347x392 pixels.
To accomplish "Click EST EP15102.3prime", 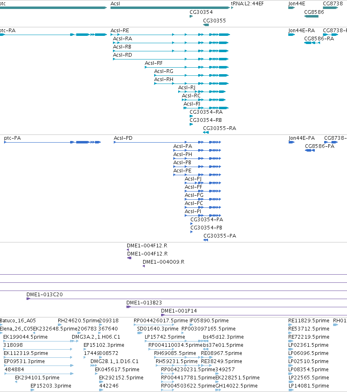I will 104,345.
